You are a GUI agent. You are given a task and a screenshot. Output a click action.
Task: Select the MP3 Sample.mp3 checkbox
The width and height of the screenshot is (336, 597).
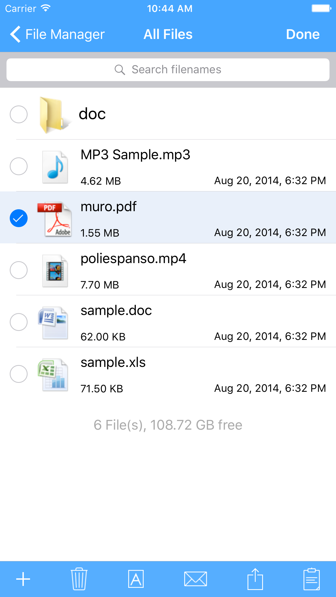[x=18, y=166]
